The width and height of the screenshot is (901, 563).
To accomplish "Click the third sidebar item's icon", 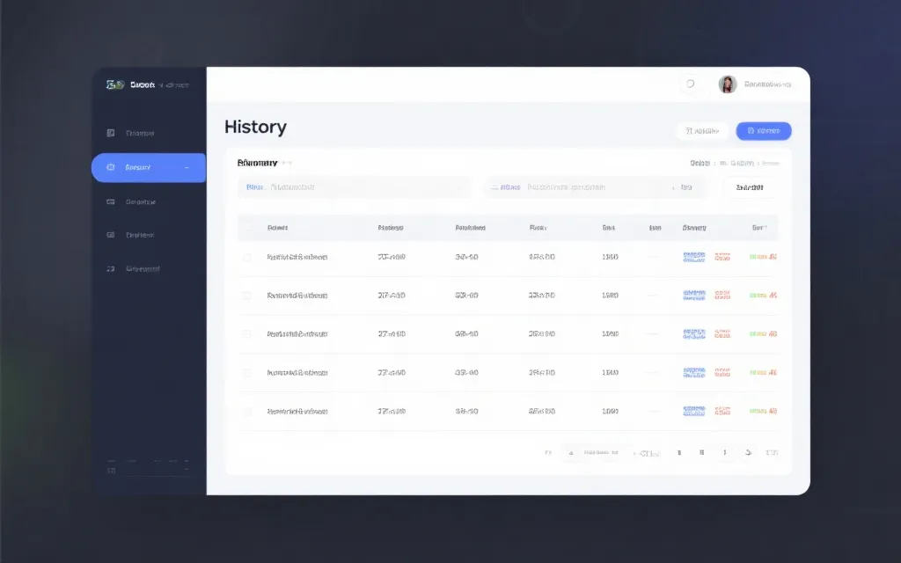I will click(x=111, y=201).
